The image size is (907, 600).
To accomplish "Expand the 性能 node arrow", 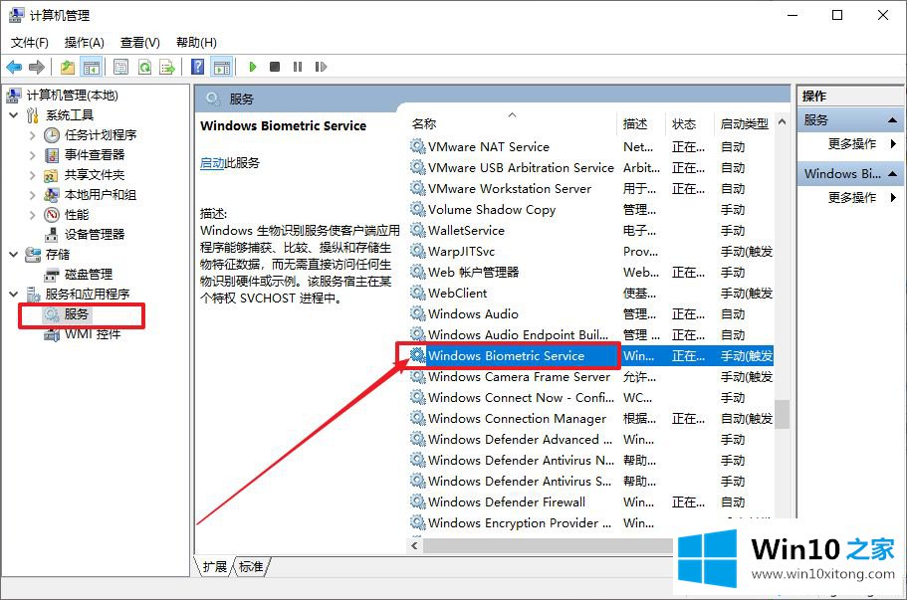I will [33, 215].
